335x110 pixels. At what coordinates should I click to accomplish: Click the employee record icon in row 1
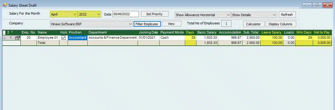(18, 38)
